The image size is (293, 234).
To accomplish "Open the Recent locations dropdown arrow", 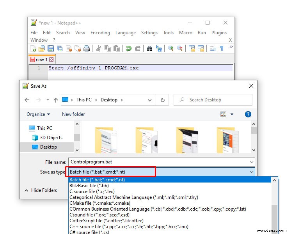I will [x=48, y=100].
